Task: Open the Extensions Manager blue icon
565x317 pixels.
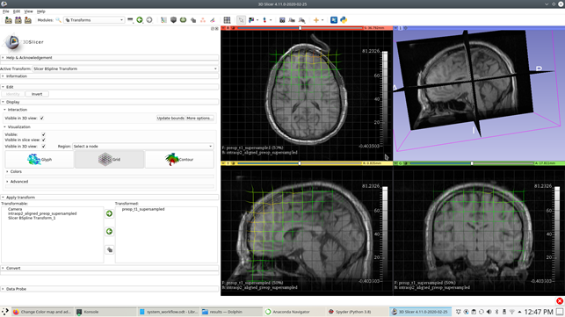Action: tap(334, 20)
